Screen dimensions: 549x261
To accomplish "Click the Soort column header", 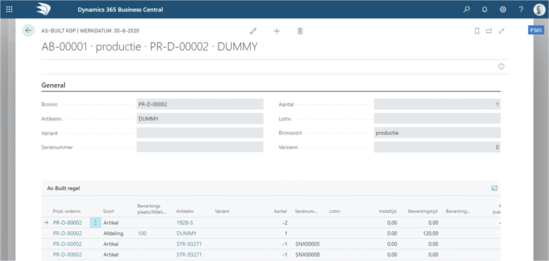I will coord(108,211).
